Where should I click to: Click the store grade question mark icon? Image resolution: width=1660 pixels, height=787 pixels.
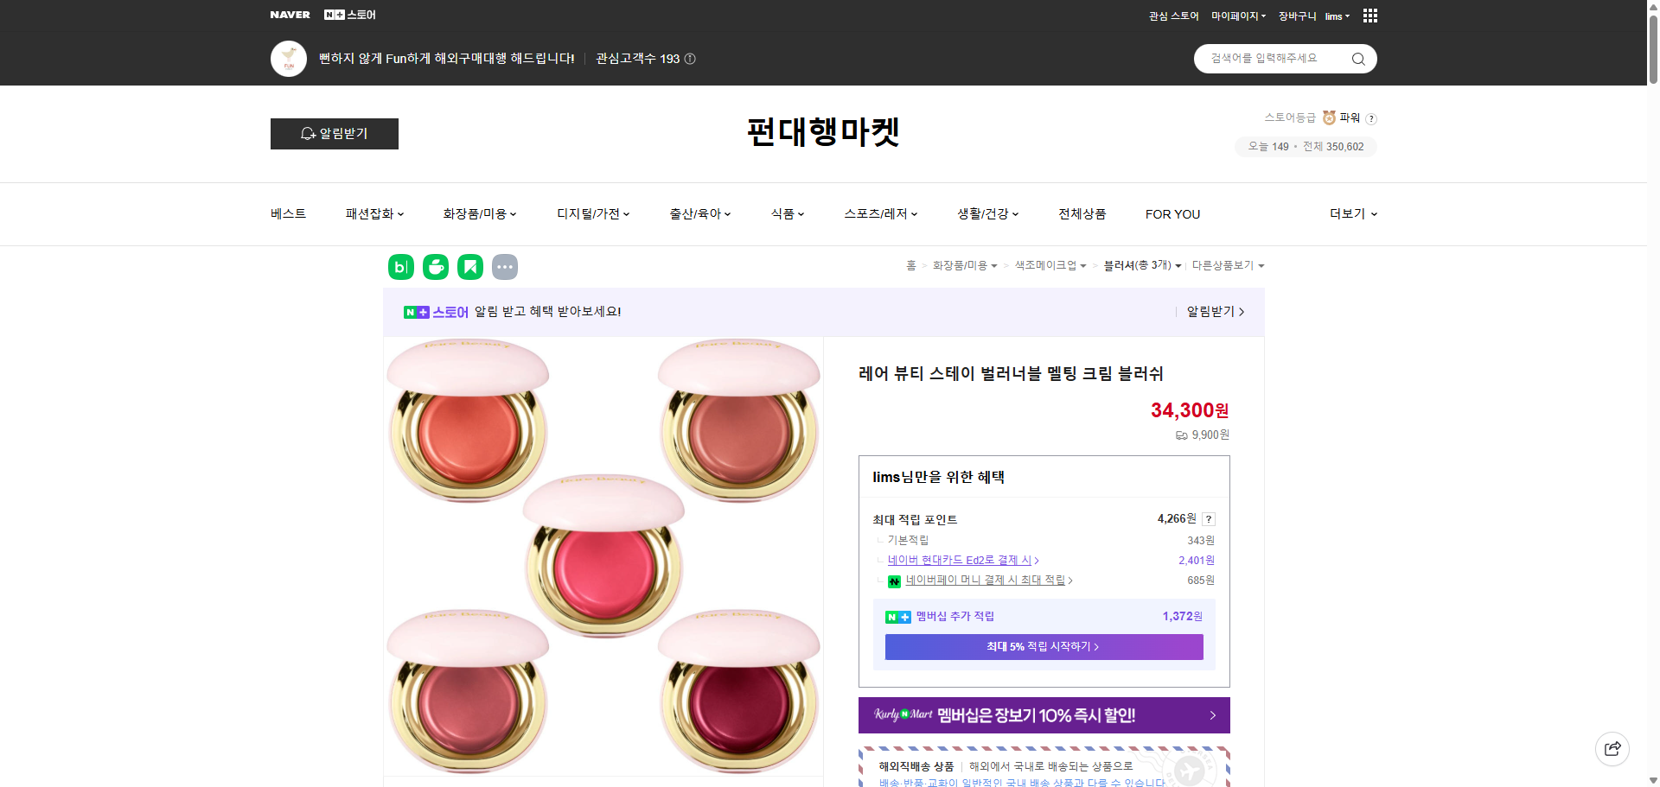pos(1372,118)
